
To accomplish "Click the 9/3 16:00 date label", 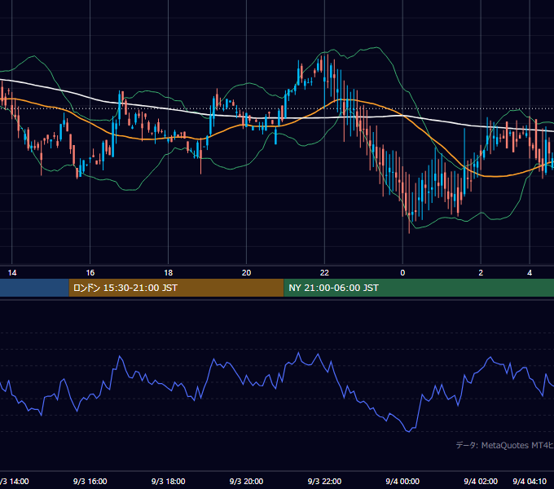I will coord(90,481).
